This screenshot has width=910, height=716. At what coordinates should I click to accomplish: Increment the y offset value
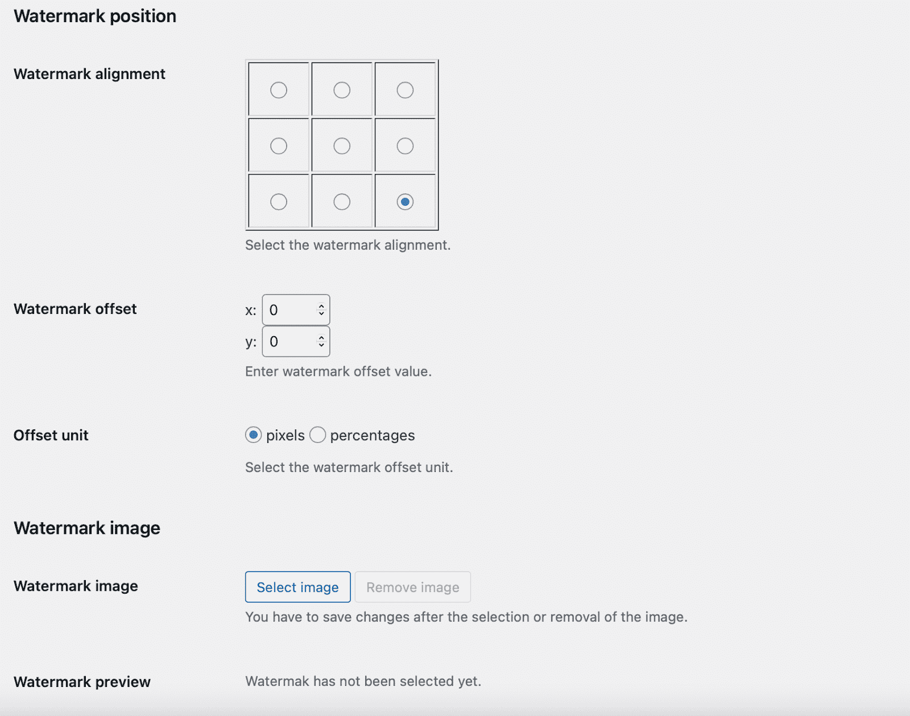(x=320, y=338)
